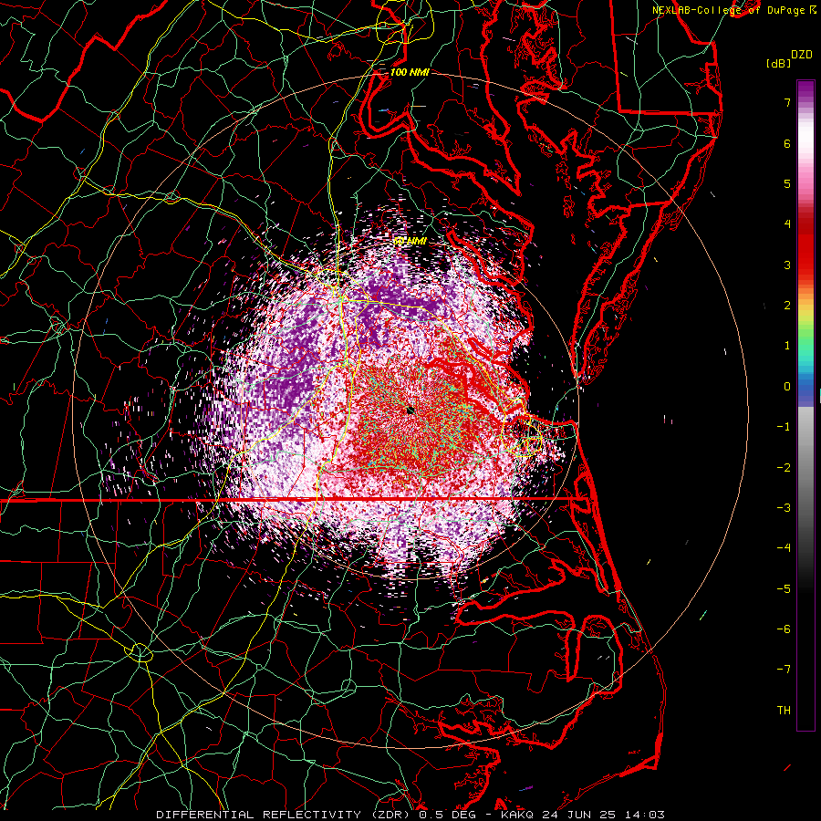
Task: Select the -2 value on the dB scale
Action: (x=784, y=468)
